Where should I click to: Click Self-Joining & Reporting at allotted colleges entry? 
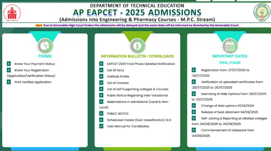229,121
